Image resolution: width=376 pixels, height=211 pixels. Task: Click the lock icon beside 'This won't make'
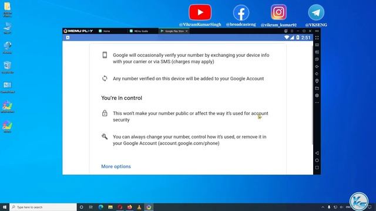pyautogui.click(x=105, y=113)
